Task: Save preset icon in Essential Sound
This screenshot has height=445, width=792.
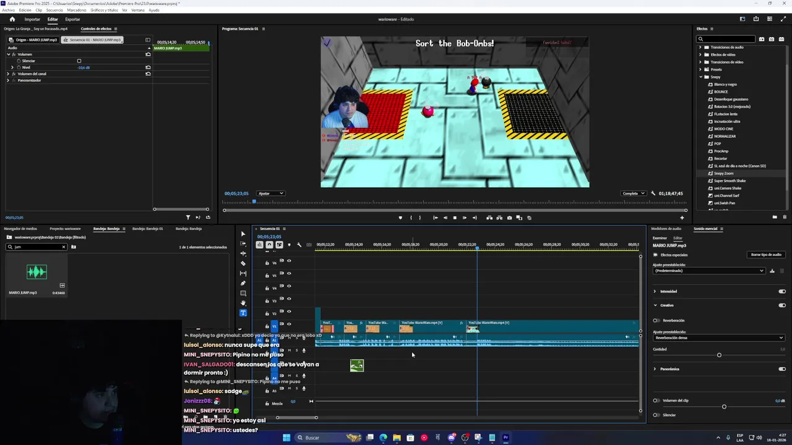Action: [772, 271]
